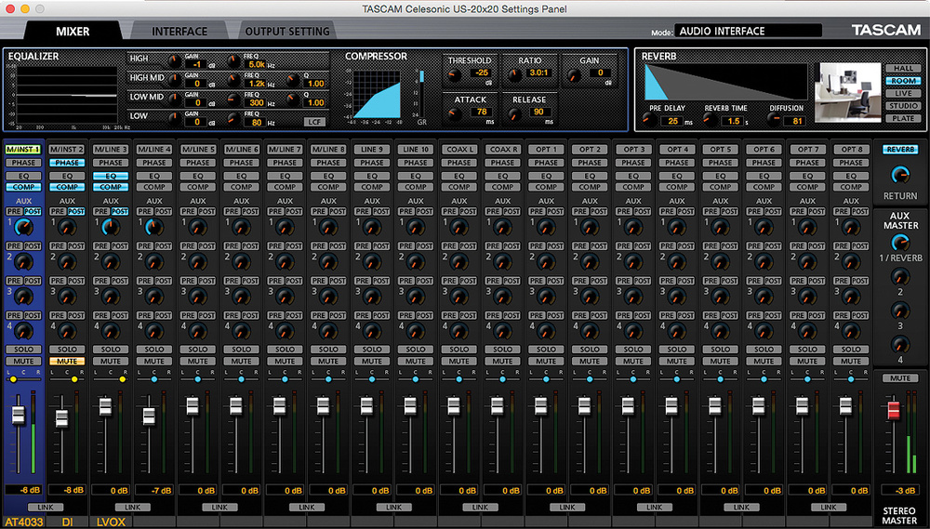Click the Aux Master 1/Reverb knob

click(899, 244)
